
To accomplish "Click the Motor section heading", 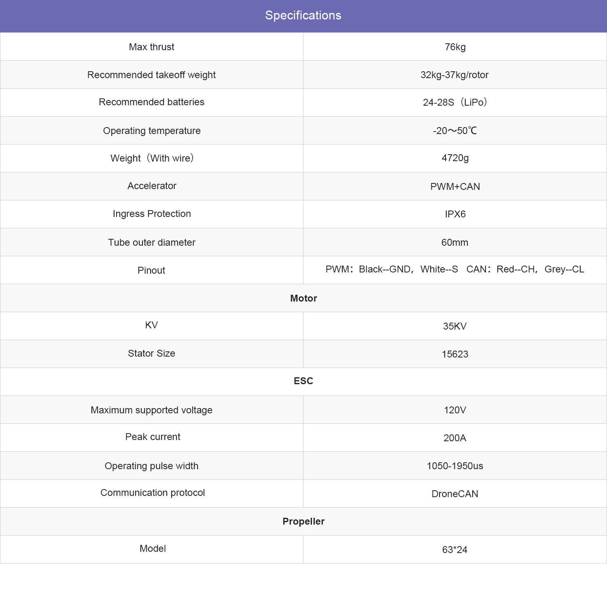I will (303, 298).
